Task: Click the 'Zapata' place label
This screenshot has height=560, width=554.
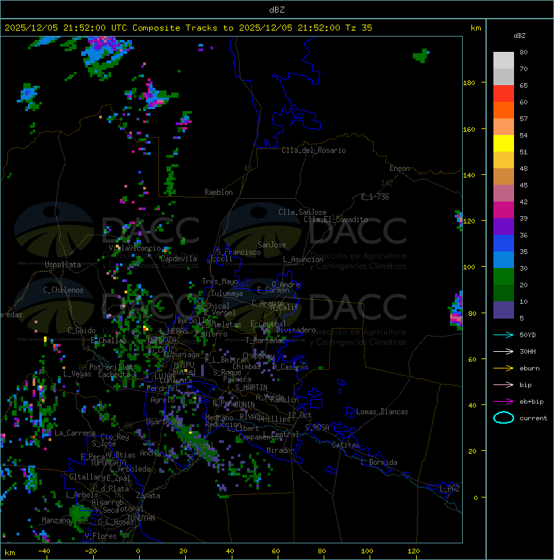Action: coord(148,495)
